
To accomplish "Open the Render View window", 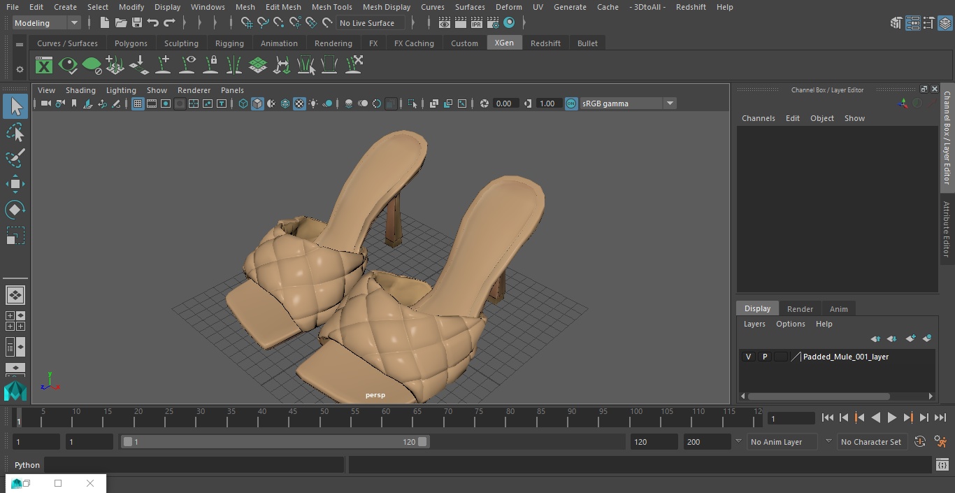I will click(445, 23).
